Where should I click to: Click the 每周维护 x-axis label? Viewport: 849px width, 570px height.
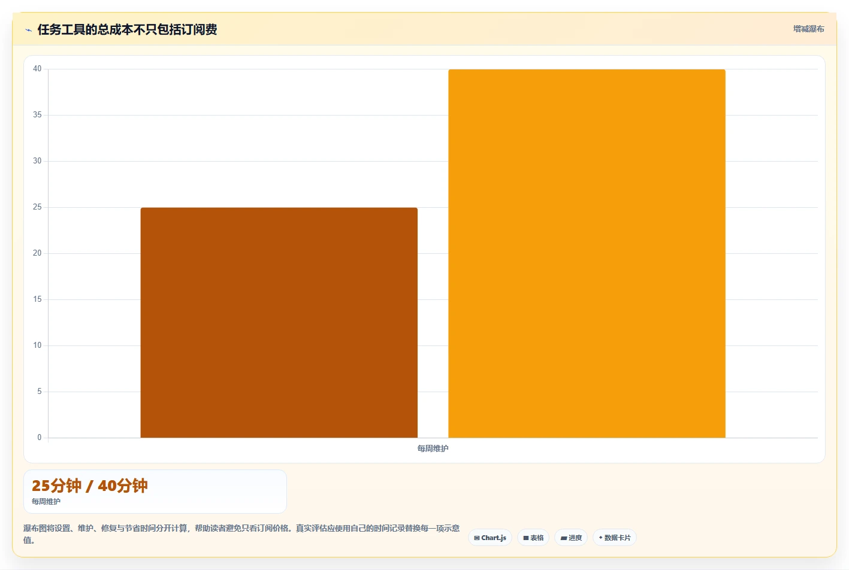click(x=433, y=448)
